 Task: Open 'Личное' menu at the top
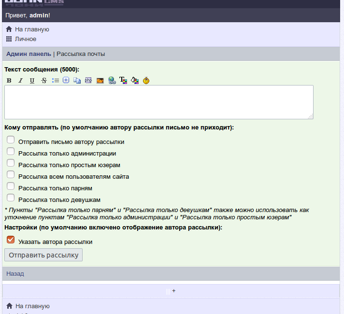coord(25,39)
